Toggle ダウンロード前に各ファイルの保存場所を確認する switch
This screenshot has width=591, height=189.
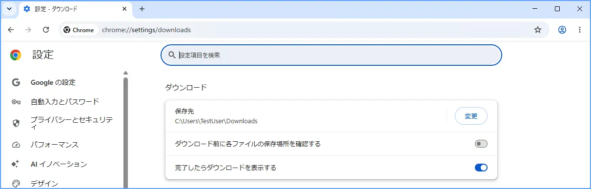click(x=481, y=144)
